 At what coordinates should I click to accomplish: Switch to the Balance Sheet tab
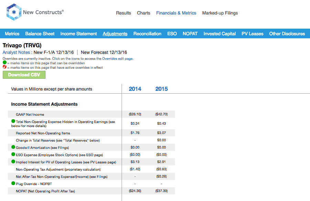40,34
